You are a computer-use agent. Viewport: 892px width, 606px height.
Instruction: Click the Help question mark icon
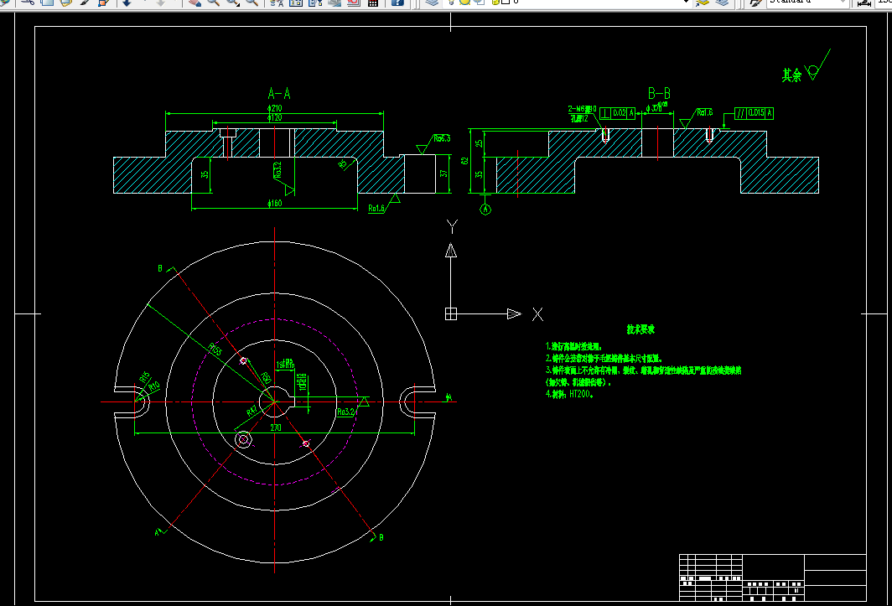pyautogui.click(x=397, y=3)
